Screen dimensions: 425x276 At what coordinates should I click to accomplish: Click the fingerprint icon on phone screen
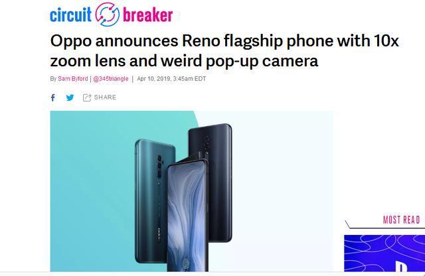tap(186, 263)
